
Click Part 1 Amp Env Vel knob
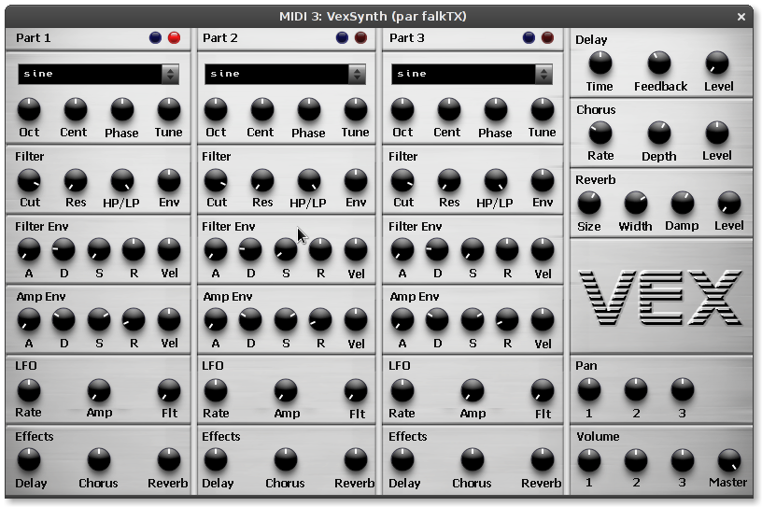coord(169,320)
